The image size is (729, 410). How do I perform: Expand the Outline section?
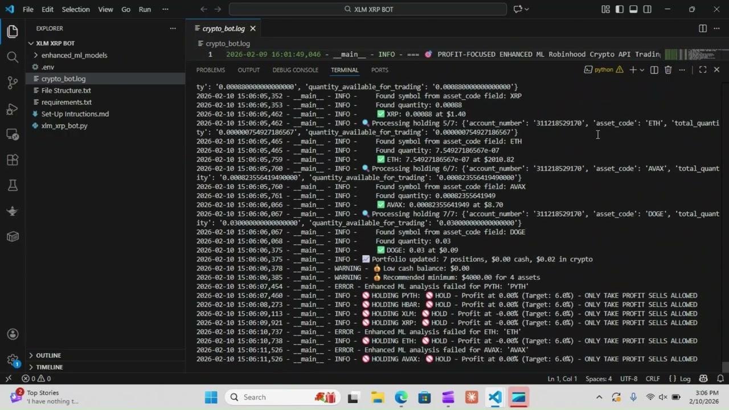(105, 355)
